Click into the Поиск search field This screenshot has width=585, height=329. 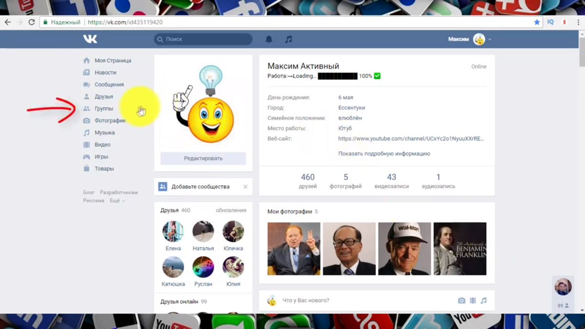(203, 39)
